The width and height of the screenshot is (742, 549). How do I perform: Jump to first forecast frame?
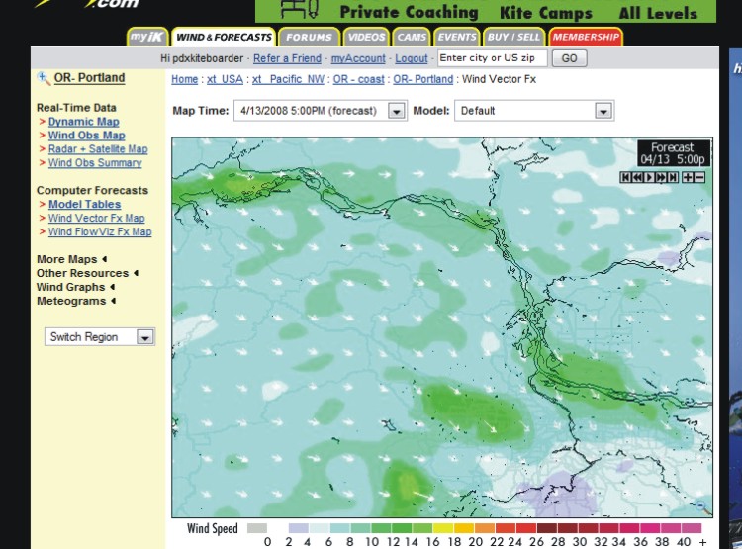[x=625, y=177]
